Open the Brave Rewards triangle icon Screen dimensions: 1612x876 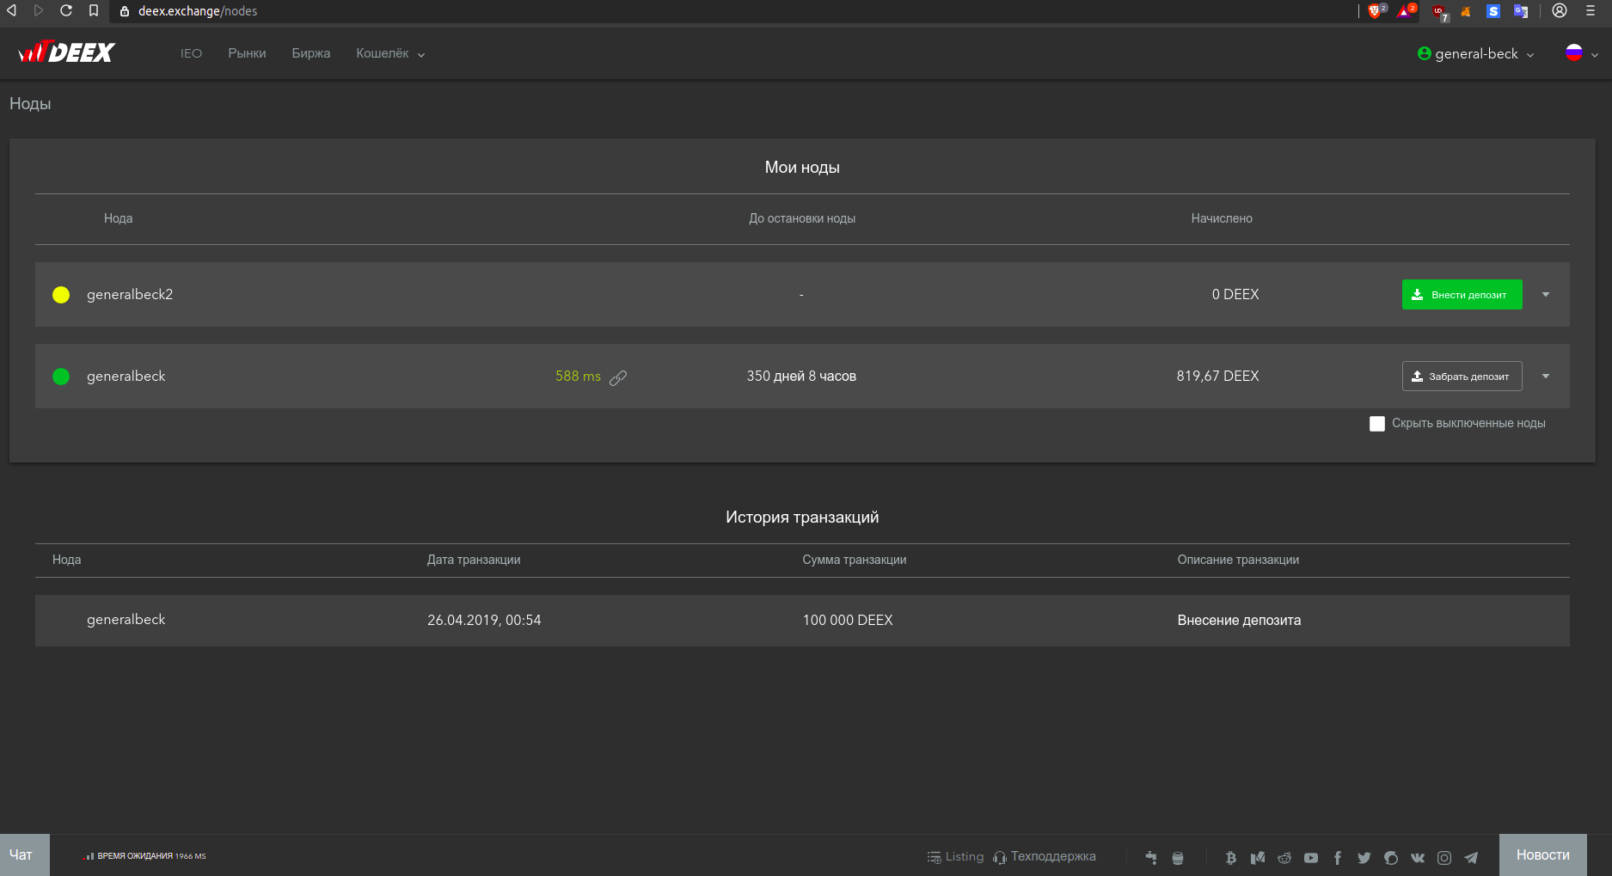(1407, 10)
